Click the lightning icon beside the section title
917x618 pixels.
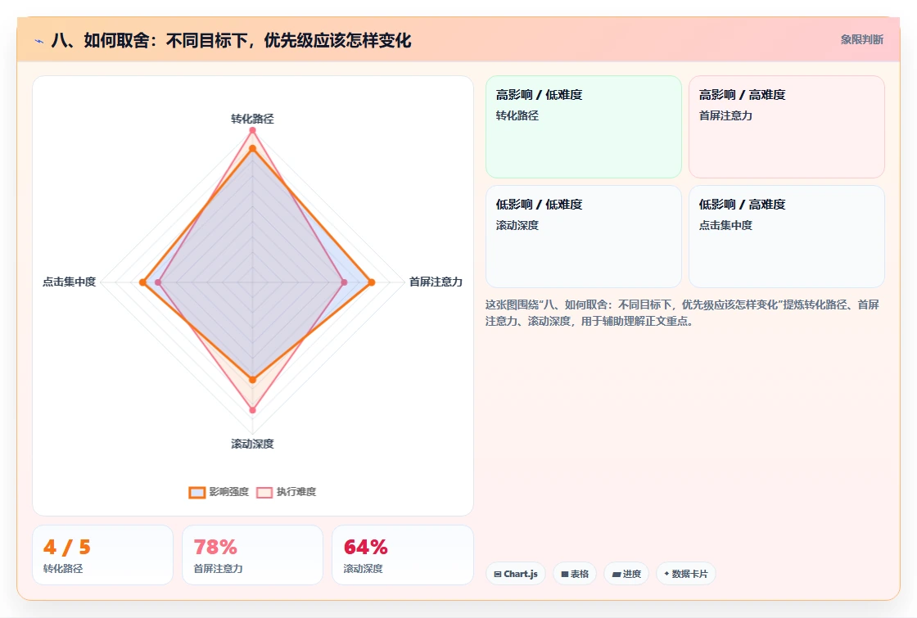(x=39, y=41)
